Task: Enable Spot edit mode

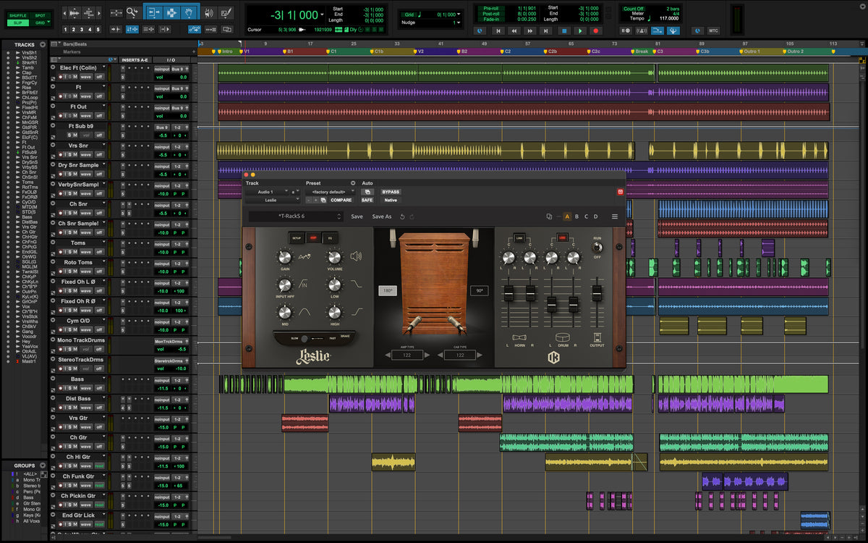Action: point(40,15)
